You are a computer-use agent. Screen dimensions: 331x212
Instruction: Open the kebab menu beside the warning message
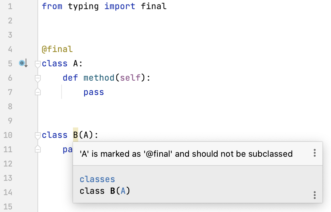pyautogui.click(x=315, y=153)
